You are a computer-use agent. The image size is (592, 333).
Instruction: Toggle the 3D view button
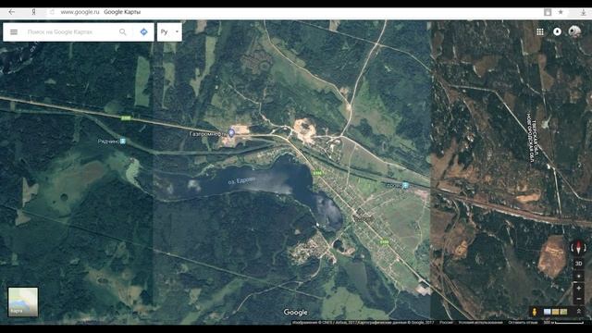(x=578, y=264)
